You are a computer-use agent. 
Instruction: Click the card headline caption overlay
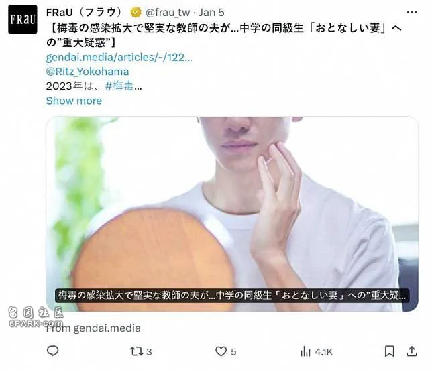232,295
